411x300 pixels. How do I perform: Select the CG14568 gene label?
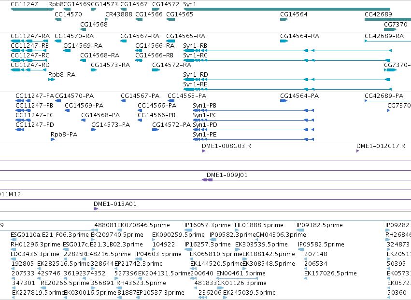click(x=94, y=24)
